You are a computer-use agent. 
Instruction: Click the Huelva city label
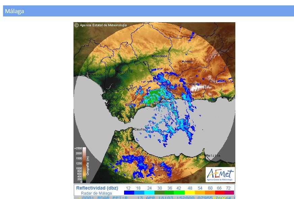[x=95, y=74]
